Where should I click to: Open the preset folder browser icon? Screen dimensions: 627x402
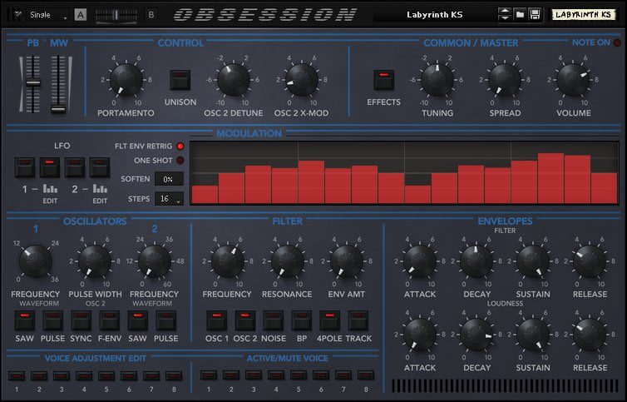point(520,15)
